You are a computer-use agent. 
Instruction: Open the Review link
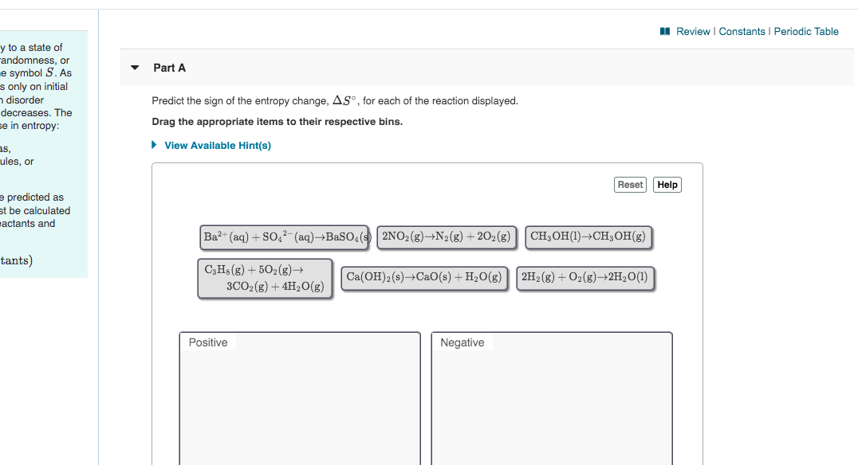(692, 32)
